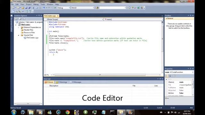Click the Save All toolbar icon
This screenshot has height=115, width=205.
click(29, 8)
